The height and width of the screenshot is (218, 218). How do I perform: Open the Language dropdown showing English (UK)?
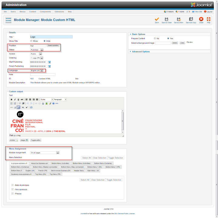point(37,70)
